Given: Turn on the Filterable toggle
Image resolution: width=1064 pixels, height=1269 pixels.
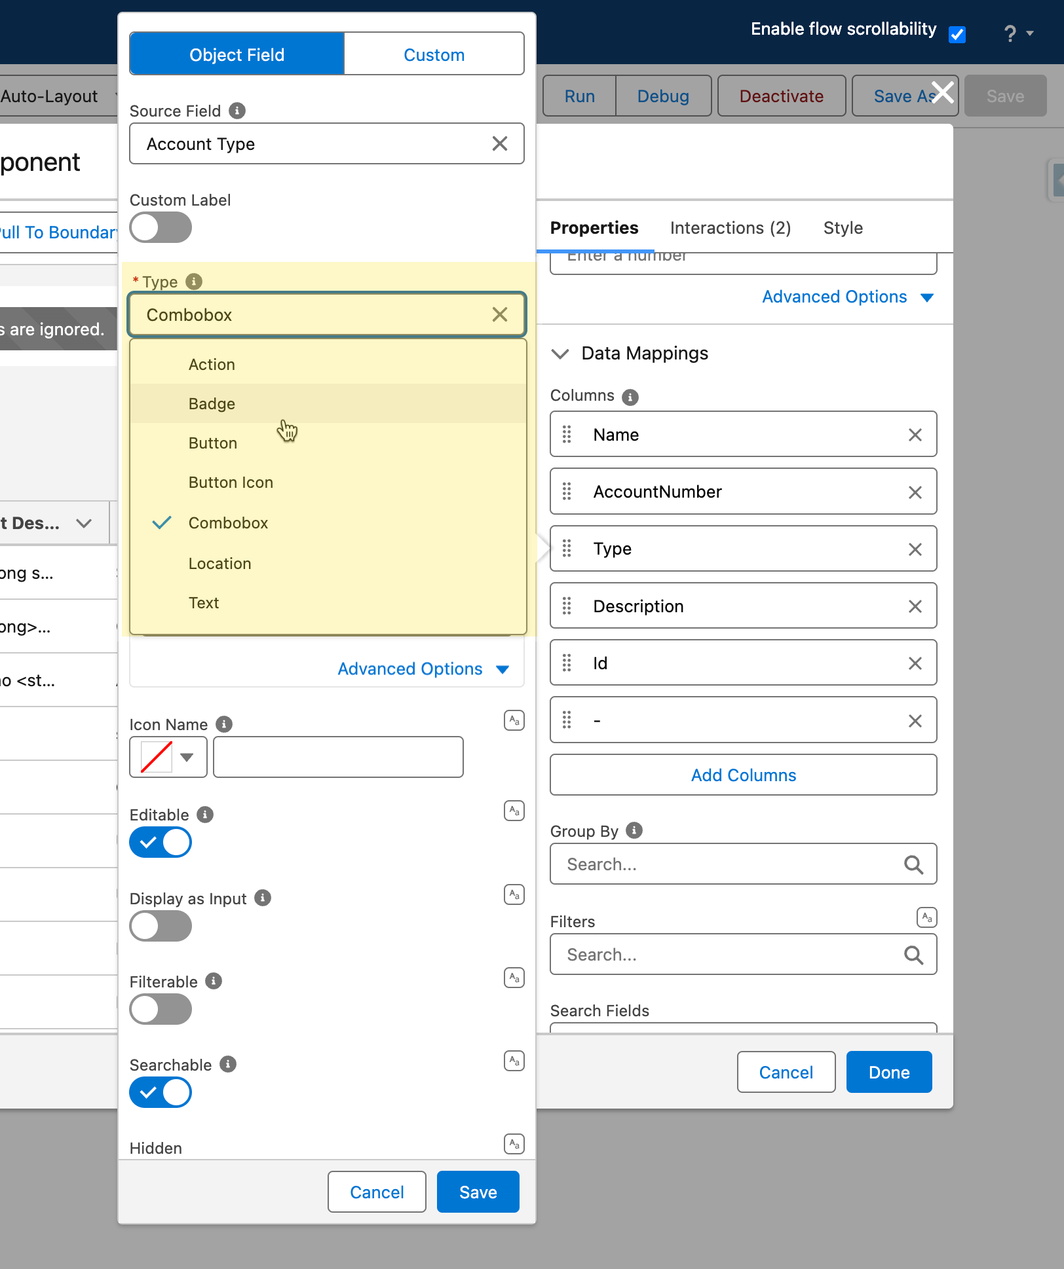Looking at the screenshot, I should coord(161,1009).
